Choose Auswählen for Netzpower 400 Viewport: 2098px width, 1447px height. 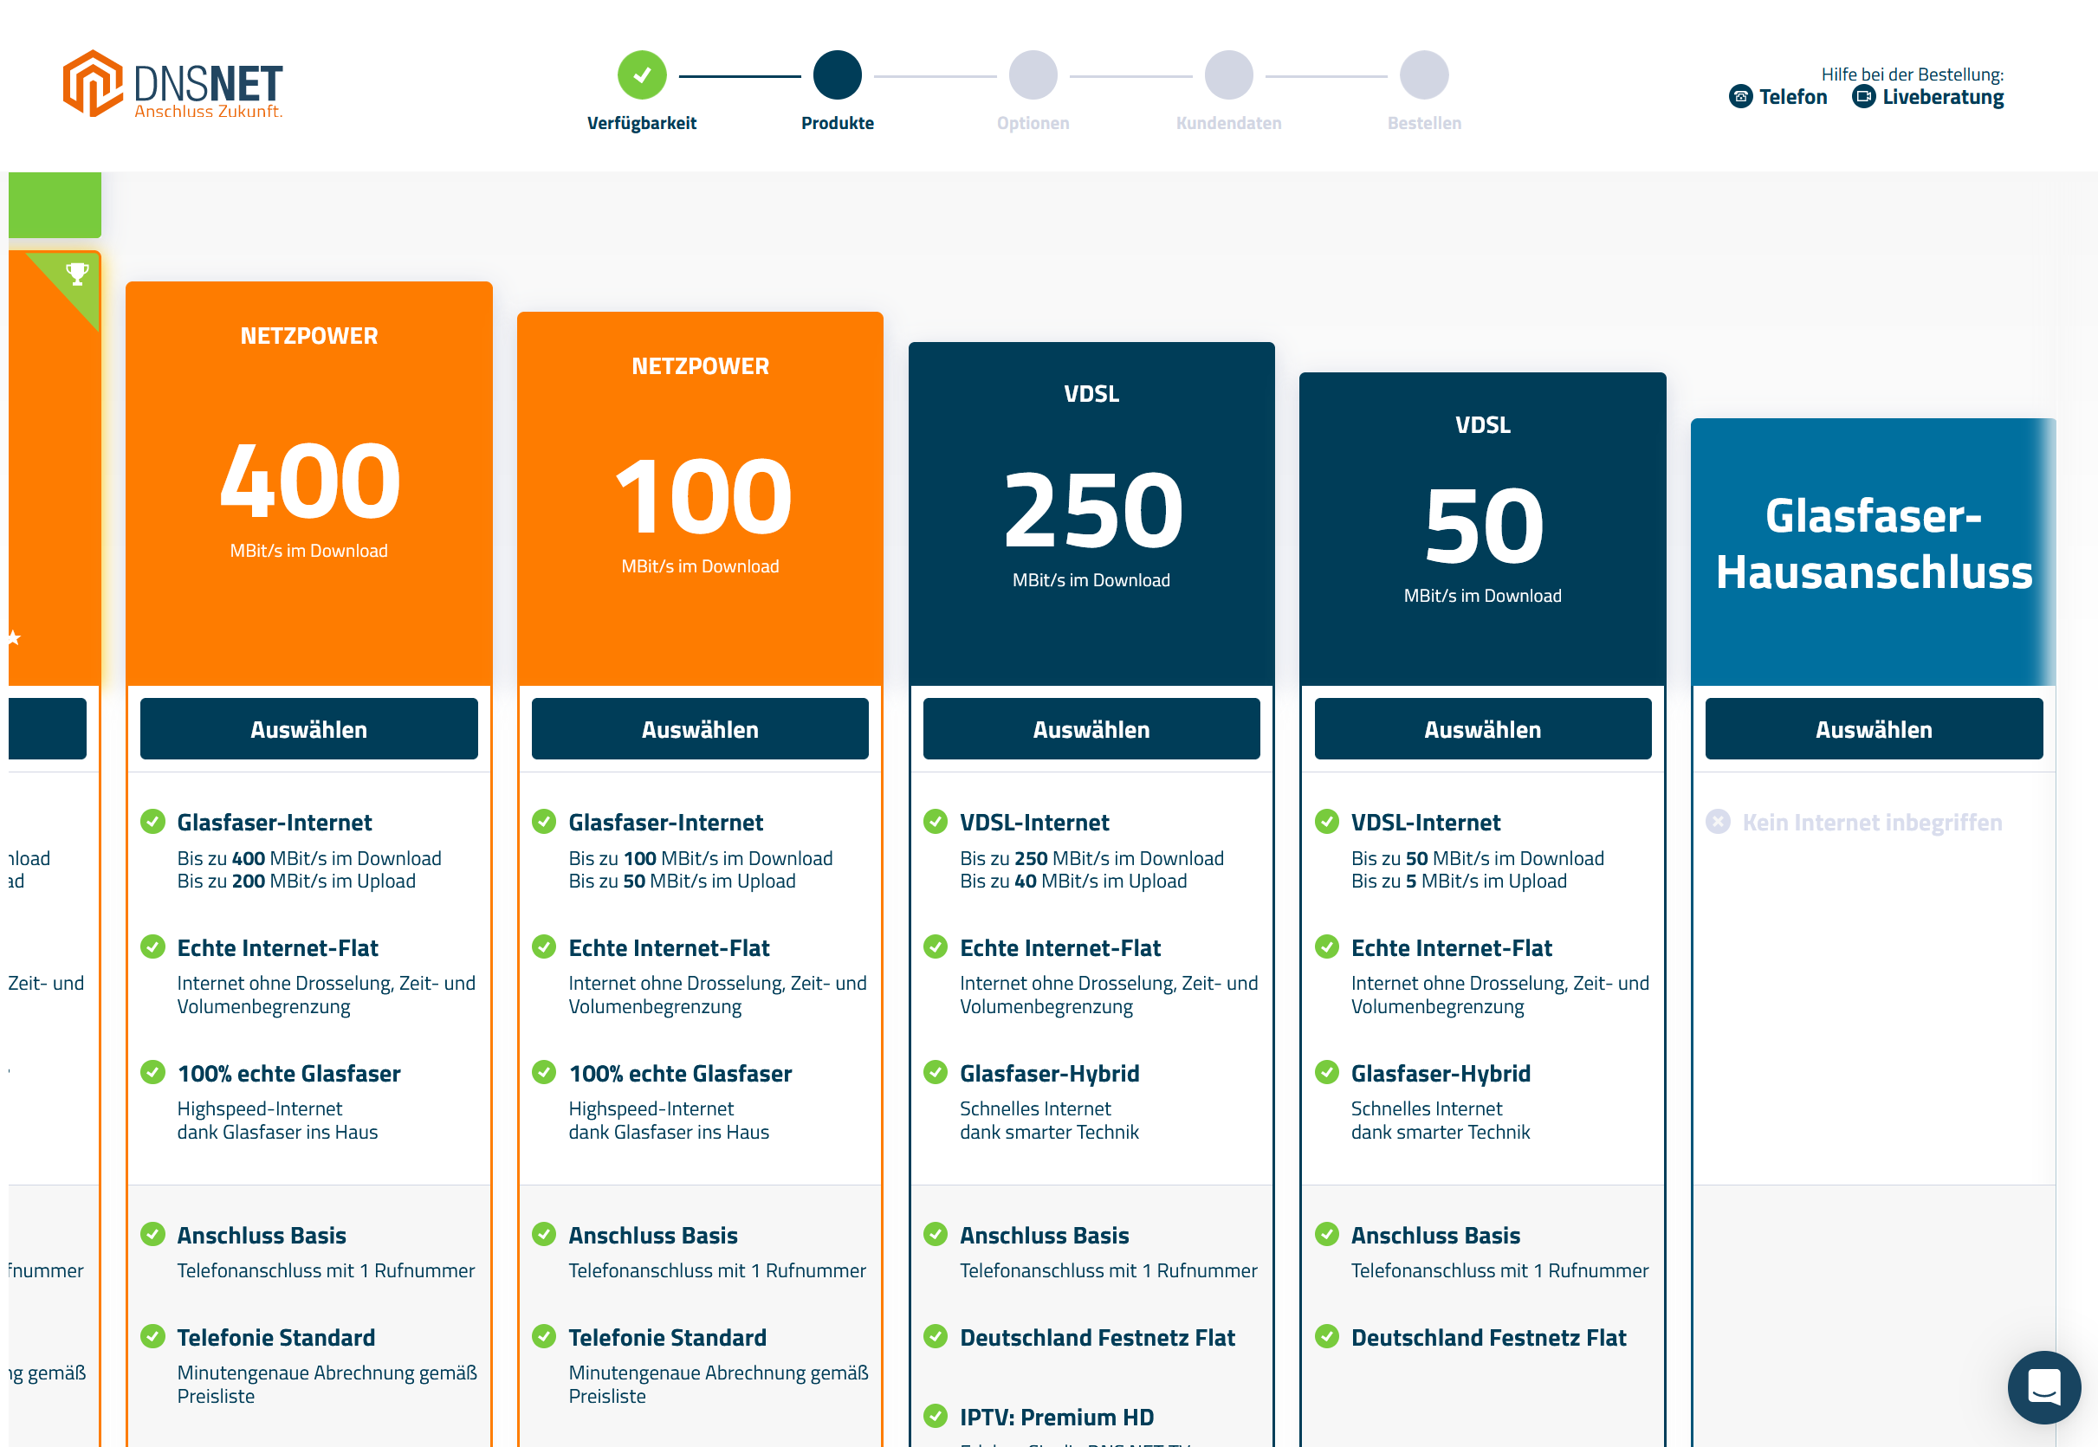(309, 729)
